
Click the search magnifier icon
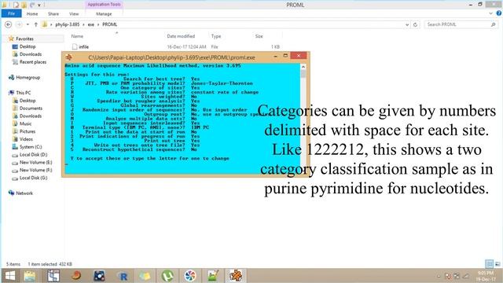coord(494,24)
